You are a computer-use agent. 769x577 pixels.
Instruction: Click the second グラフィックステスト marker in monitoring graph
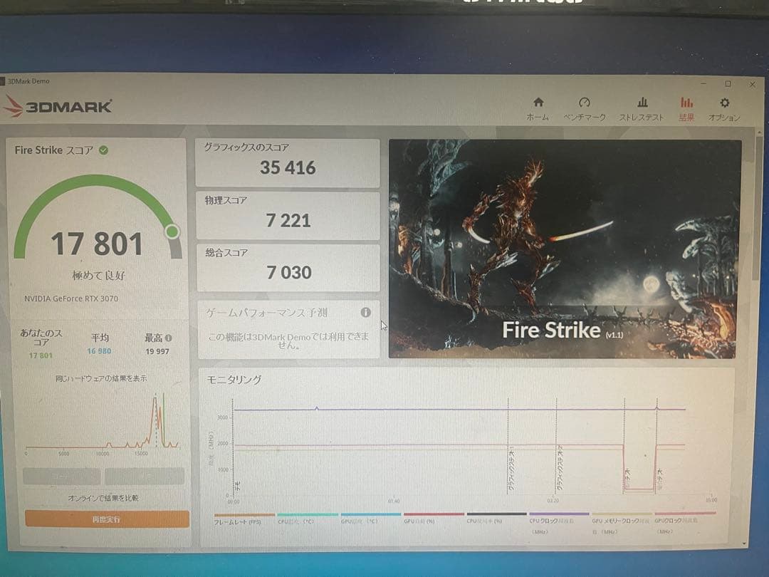coord(560,469)
